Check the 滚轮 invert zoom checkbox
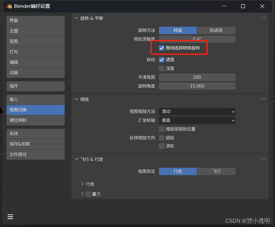Viewport: 275px width, 227px height. 161,146
